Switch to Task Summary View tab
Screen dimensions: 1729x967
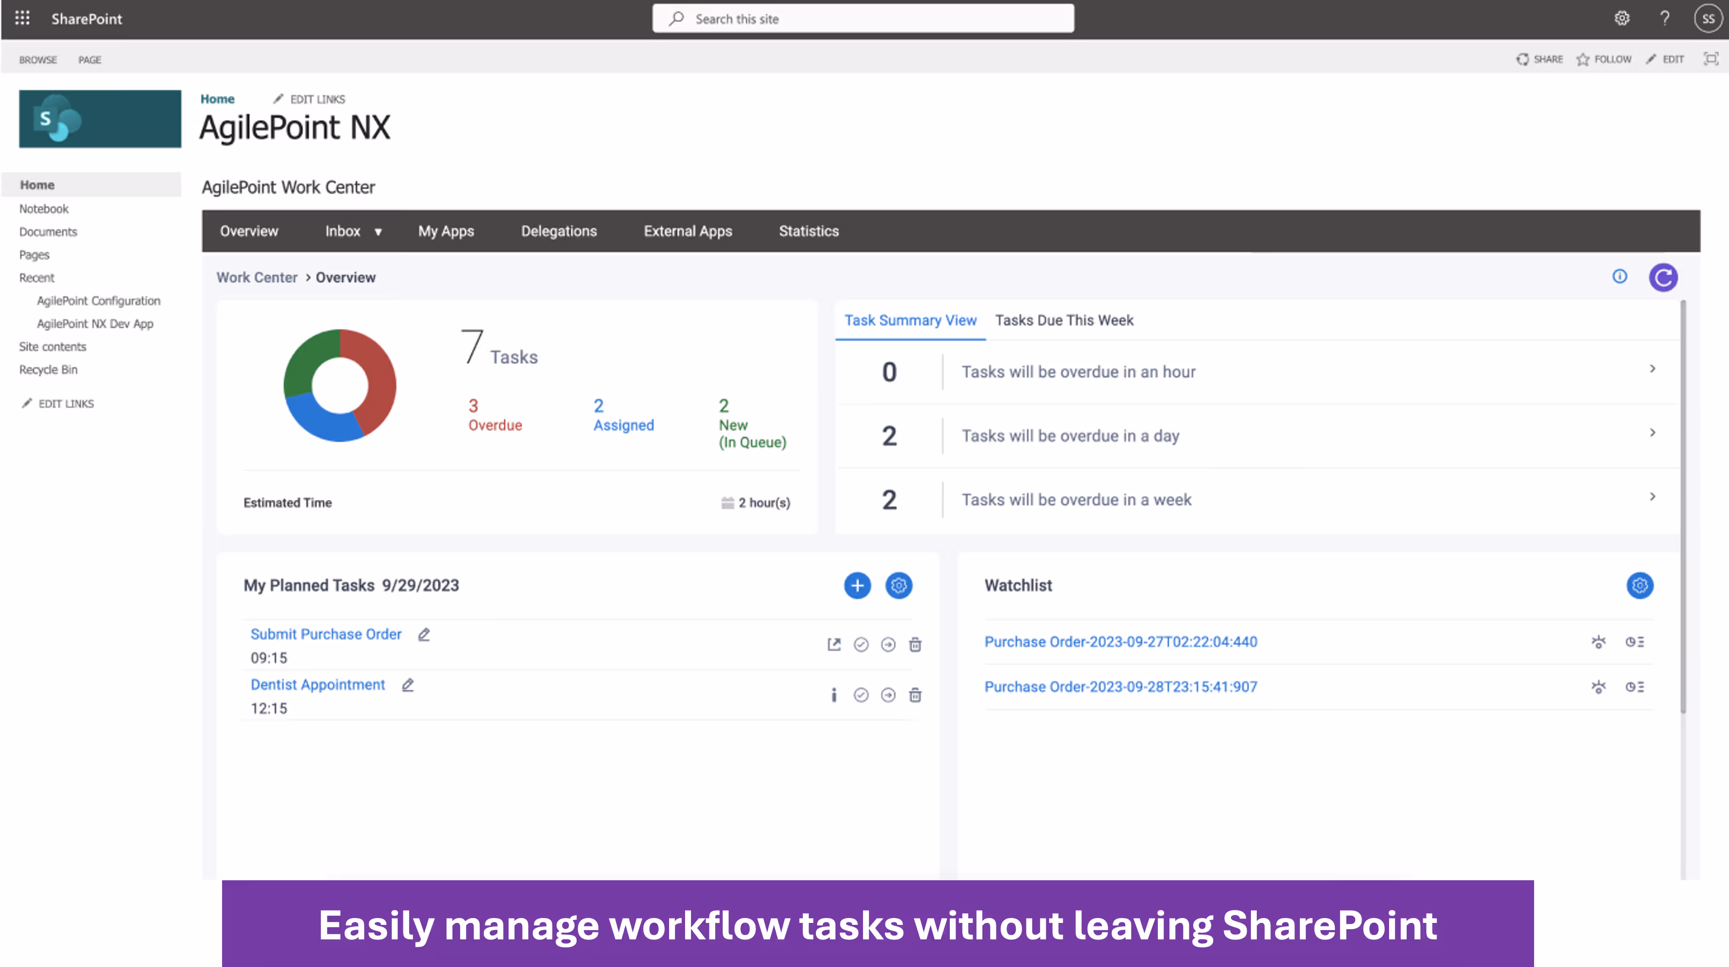pyautogui.click(x=910, y=320)
